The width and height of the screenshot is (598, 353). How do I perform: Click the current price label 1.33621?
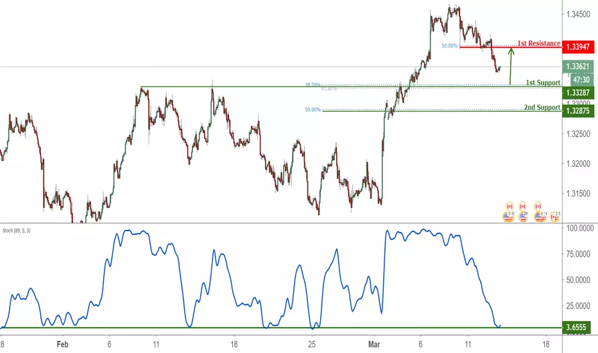coord(577,66)
